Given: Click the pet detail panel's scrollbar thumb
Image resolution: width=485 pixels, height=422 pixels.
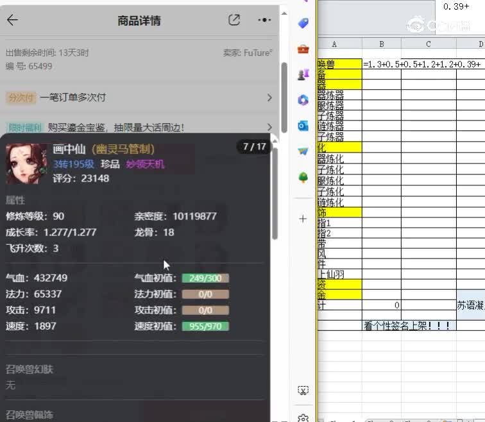Looking at the screenshot, I should click(x=275, y=193).
